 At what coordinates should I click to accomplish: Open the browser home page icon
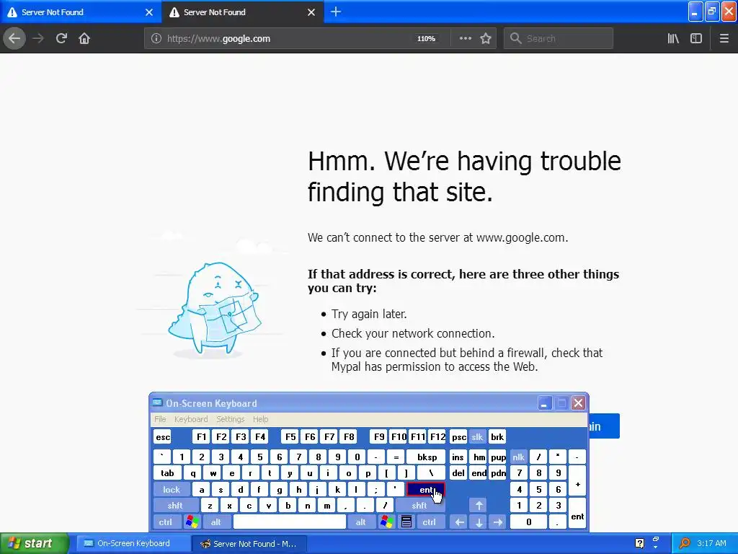click(x=84, y=38)
